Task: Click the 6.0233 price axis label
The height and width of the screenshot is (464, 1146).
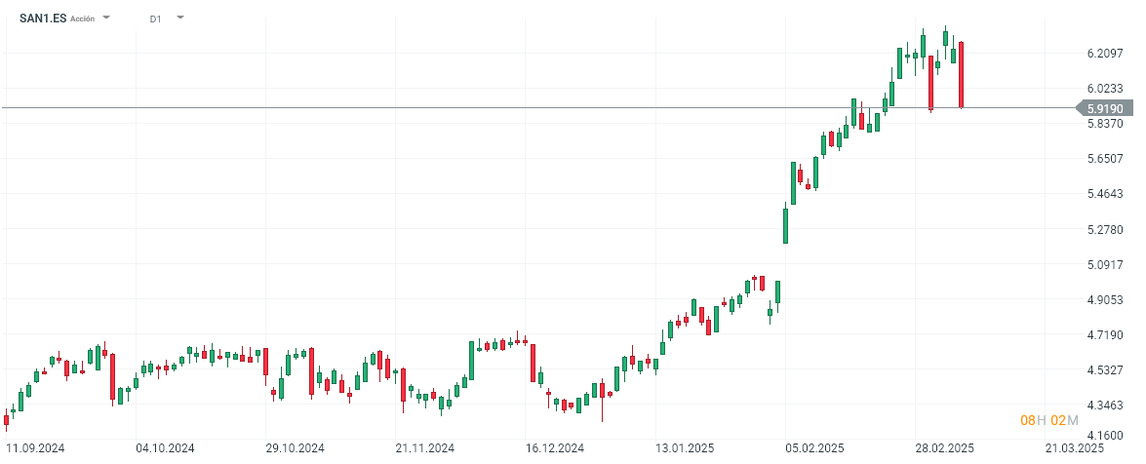Action: 1104,89
